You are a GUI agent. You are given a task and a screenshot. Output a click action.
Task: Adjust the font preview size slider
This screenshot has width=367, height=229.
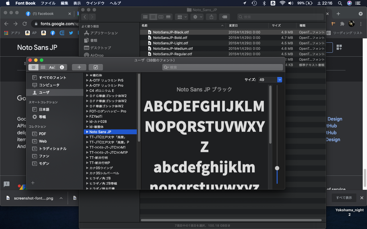(x=277, y=168)
